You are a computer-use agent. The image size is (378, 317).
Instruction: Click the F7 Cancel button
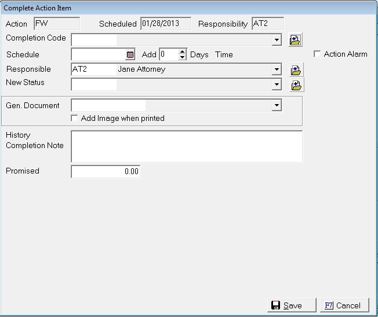click(344, 305)
